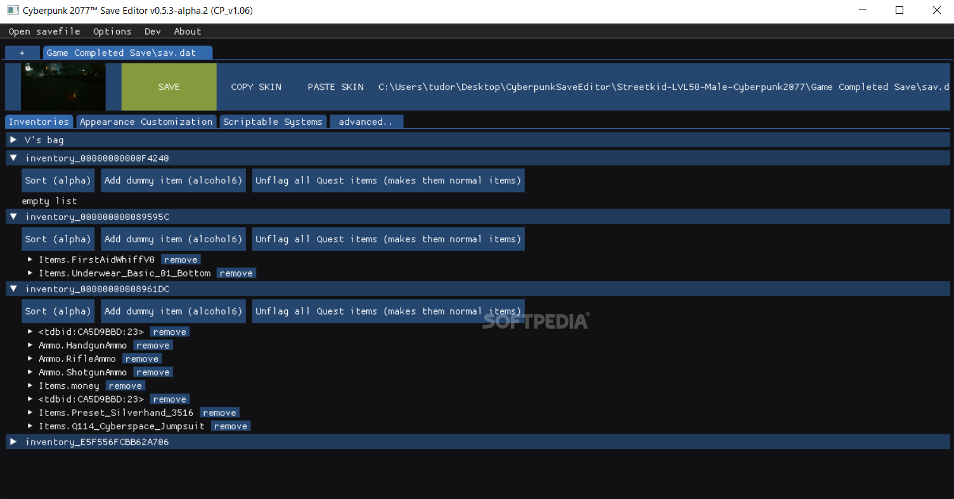Switch to the Scriptable Systems tab
This screenshot has width=954, height=499.
tap(273, 121)
